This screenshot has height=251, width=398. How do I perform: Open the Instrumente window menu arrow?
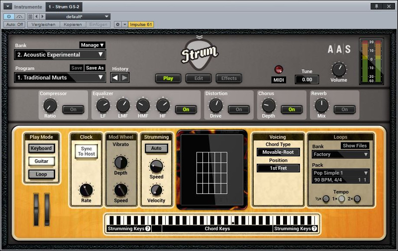tap(7, 6)
